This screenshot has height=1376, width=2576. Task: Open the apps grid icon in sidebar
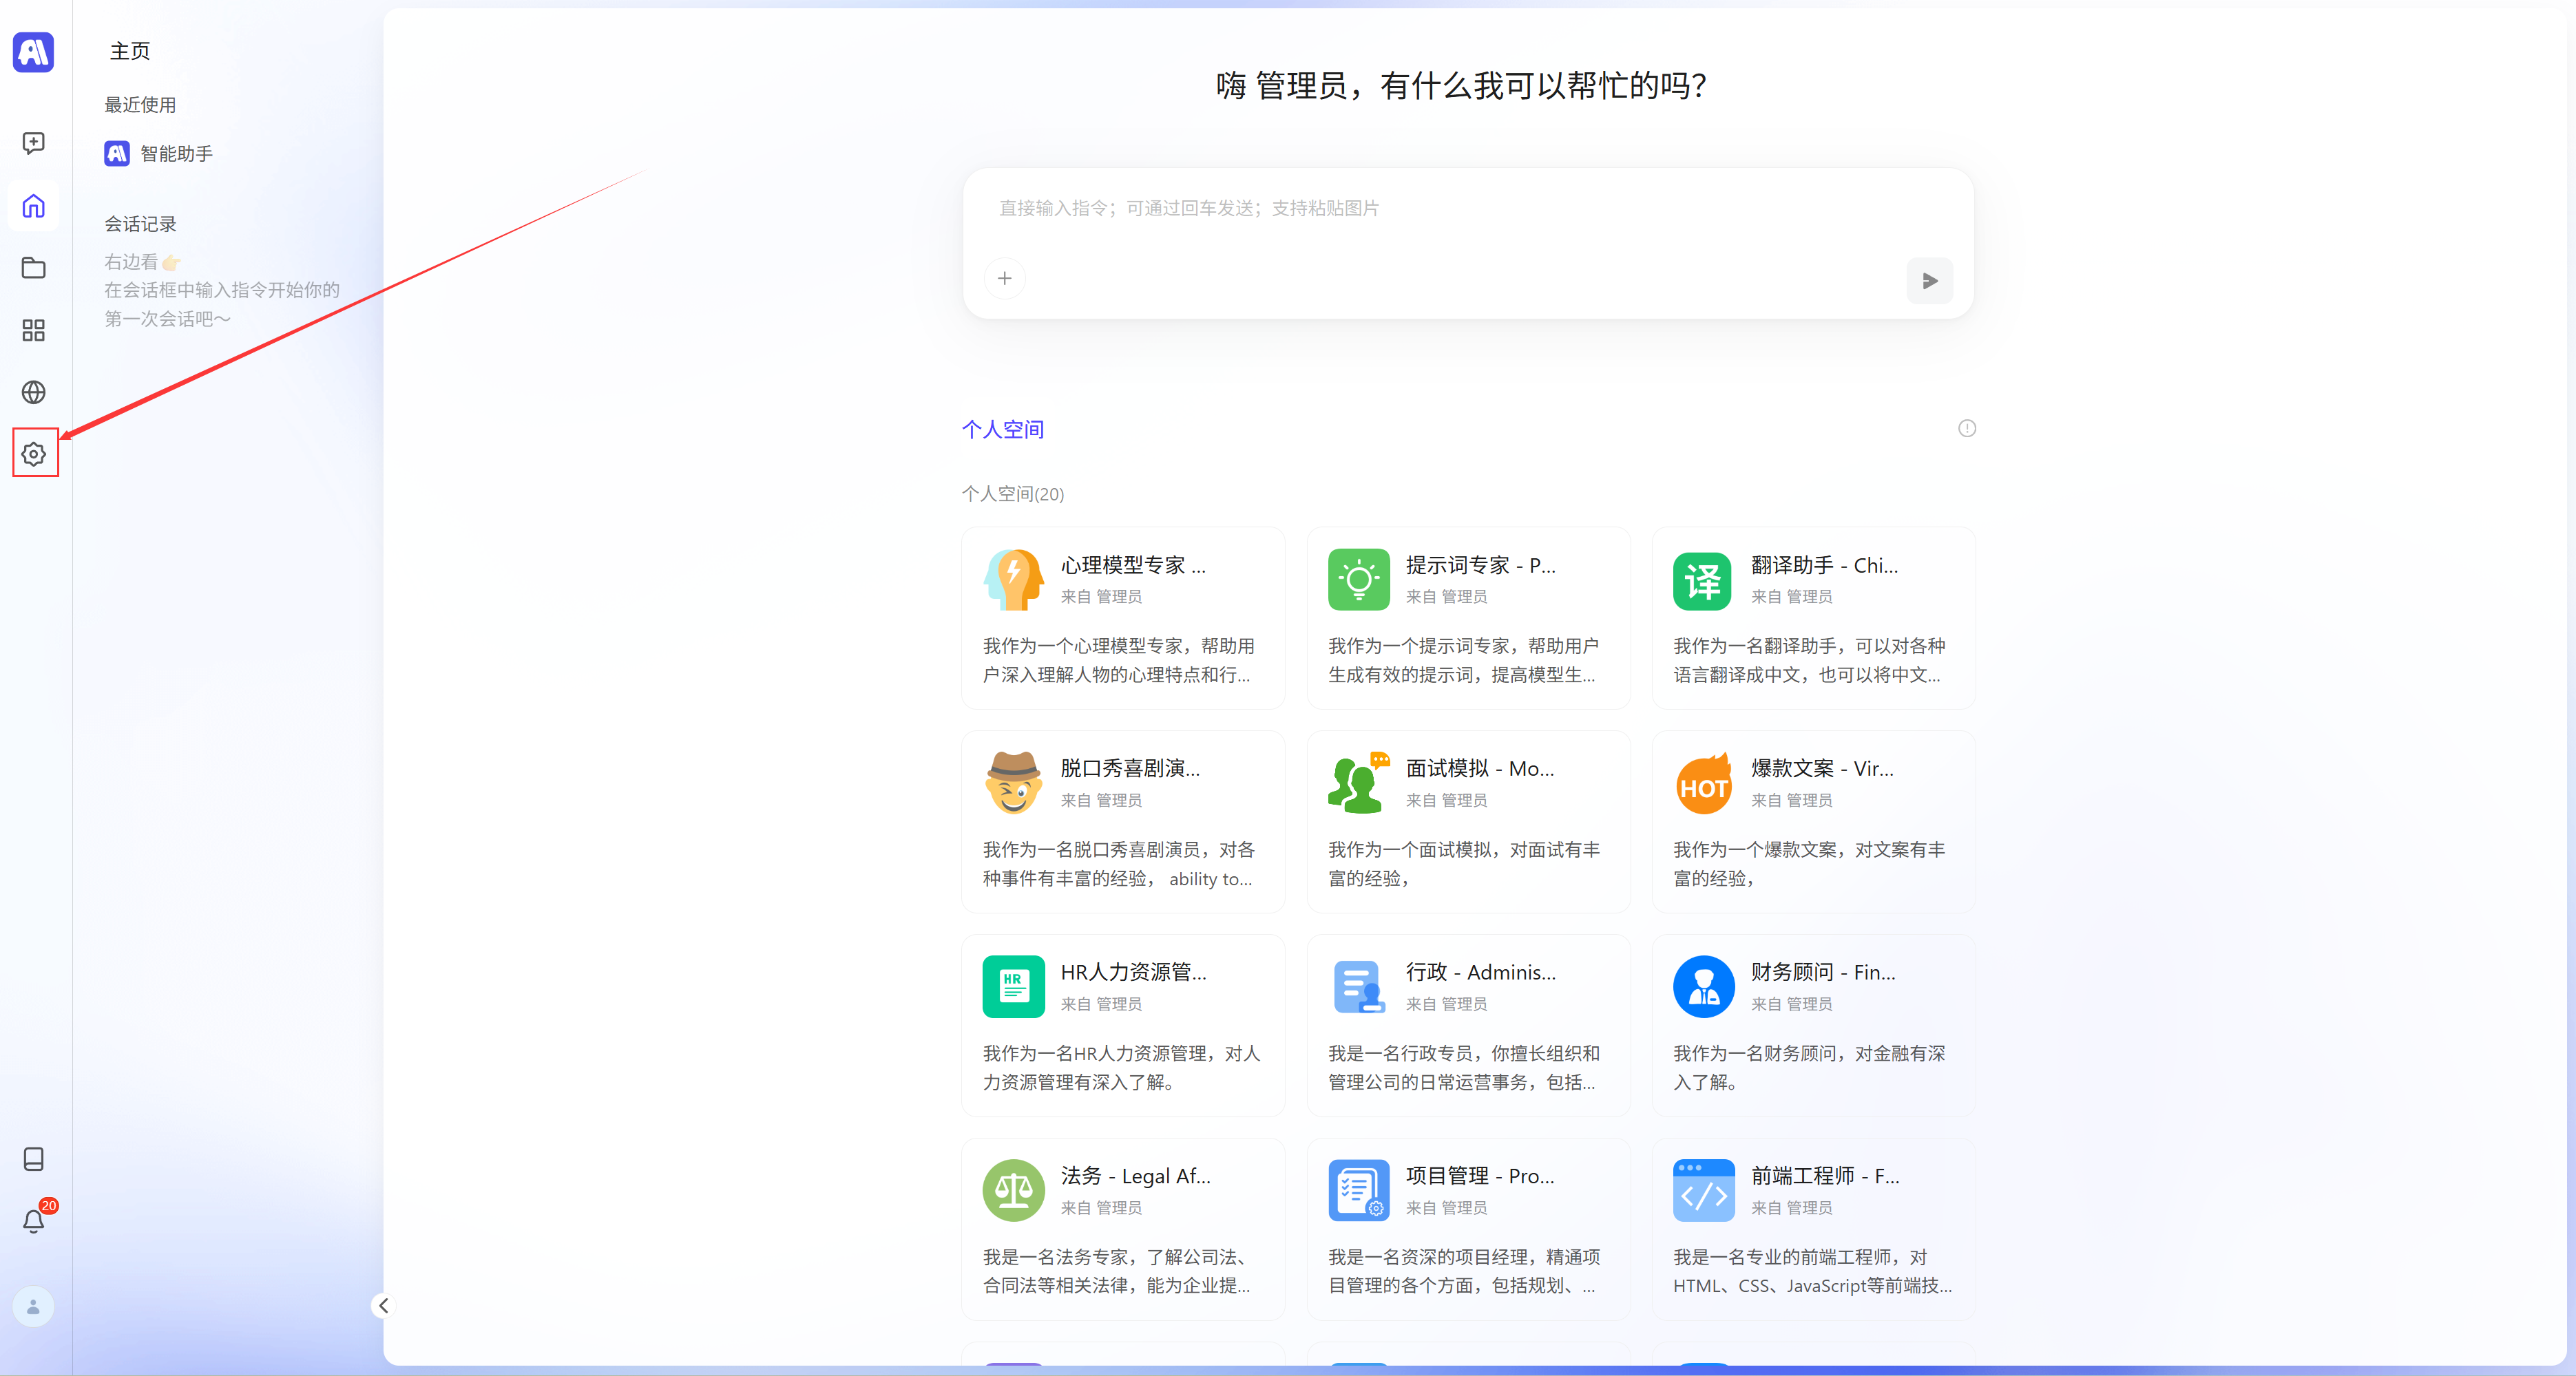tap(34, 330)
